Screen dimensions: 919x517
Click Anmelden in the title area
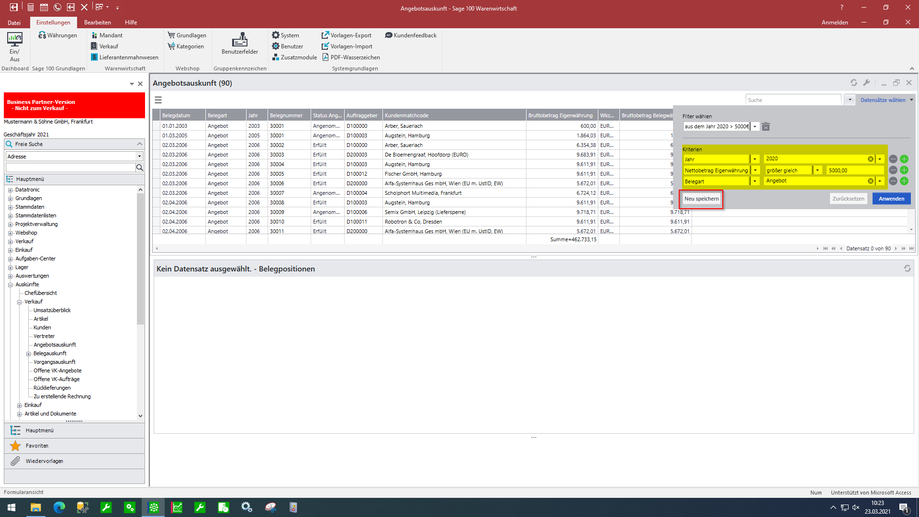pyautogui.click(x=835, y=22)
